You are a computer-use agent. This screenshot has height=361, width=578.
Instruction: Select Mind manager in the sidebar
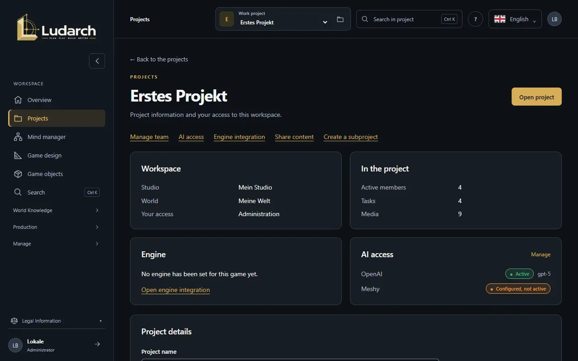click(x=57, y=137)
